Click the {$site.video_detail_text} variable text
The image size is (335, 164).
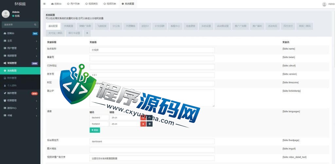(294, 157)
